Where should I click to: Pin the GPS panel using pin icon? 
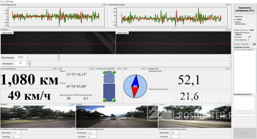click(x=92, y=69)
